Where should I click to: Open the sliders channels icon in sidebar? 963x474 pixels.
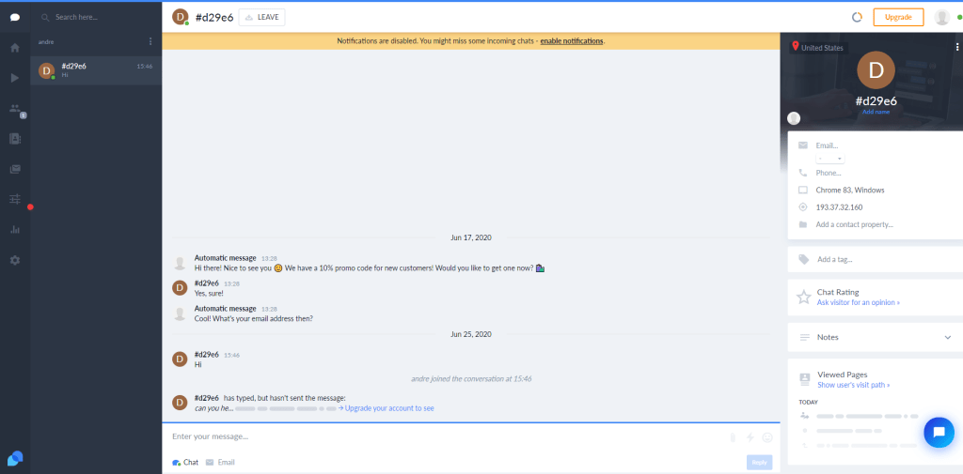[x=15, y=199]
